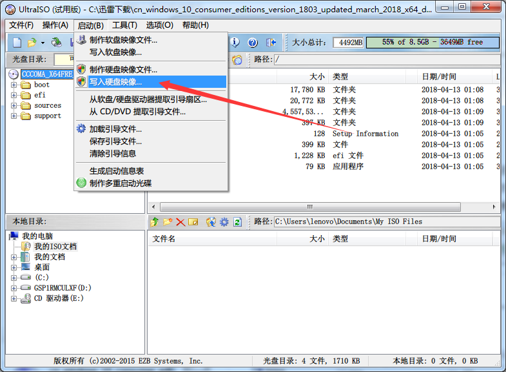506x372 pixels.
Task: Click the upper 大小 column header
Action: (x=303, y=77)
